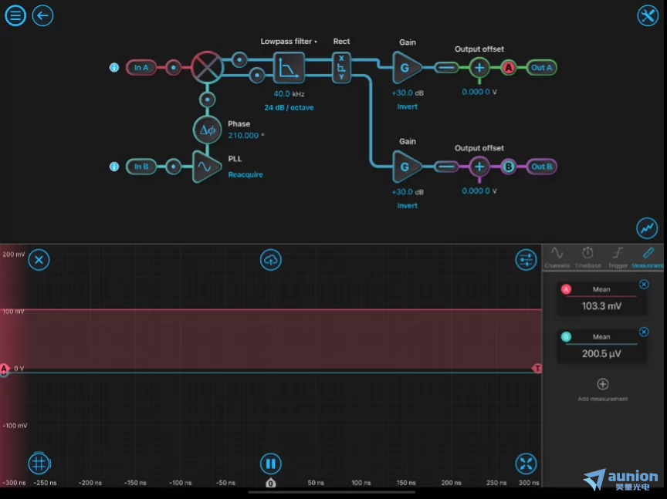Change the 24 dB / octave slope
The height and width of the screenshot is (499, 667).
click(x=289, y=107)
